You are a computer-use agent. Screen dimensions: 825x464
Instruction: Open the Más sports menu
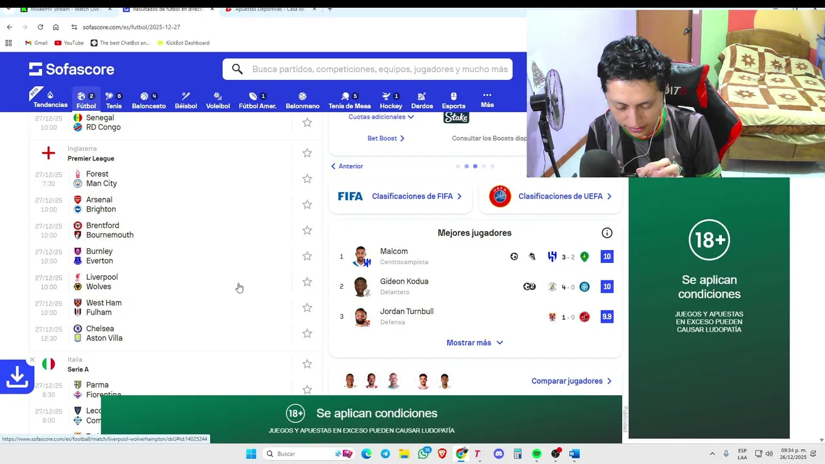point(487,99)
